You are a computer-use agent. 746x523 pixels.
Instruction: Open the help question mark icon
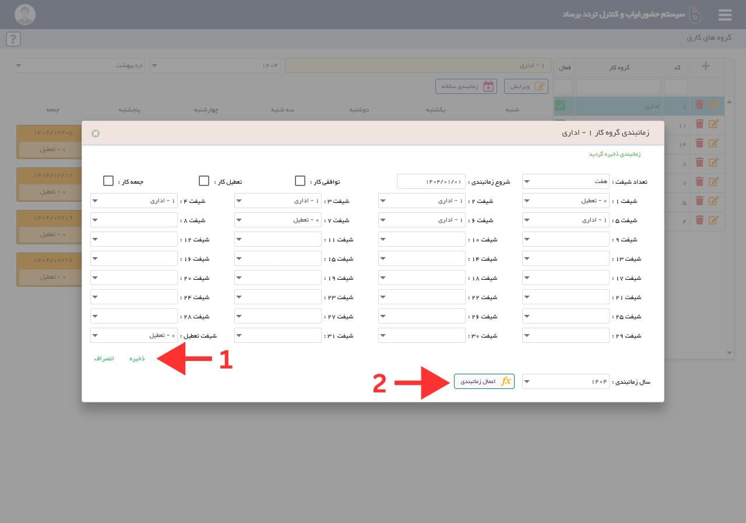(x=13, y=39)
